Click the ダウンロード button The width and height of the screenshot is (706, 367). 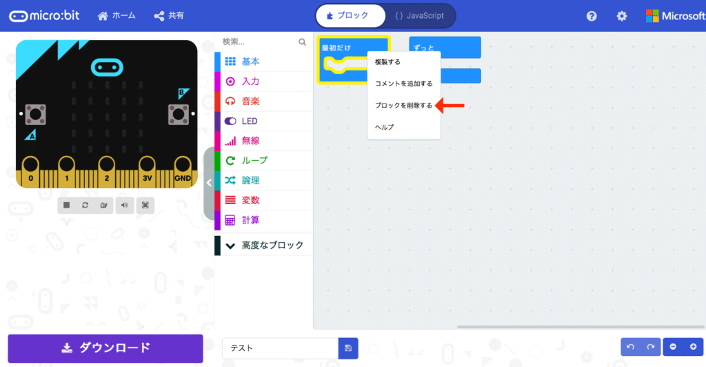105,348
